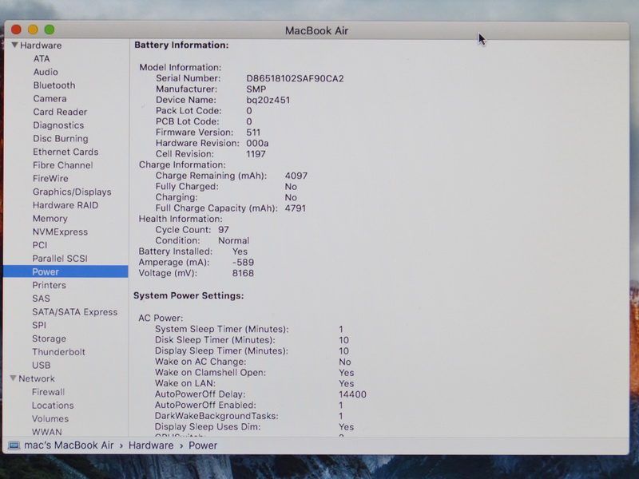
Task: Select WWAN under Network
Action: 47,432
